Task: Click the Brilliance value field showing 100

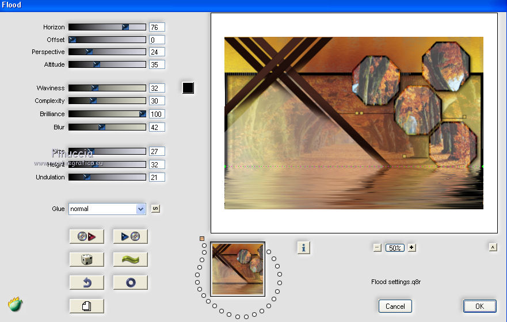Action: (157, 114)
